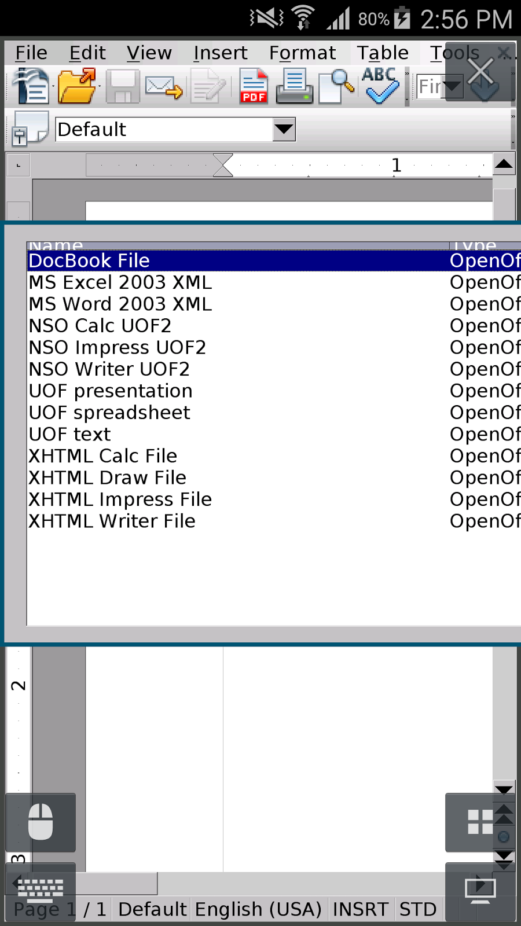Viewport: 521px width, 926px height.
Task: Toggle INSRT insert mode in status bar
Action: (x=361, y=909)
